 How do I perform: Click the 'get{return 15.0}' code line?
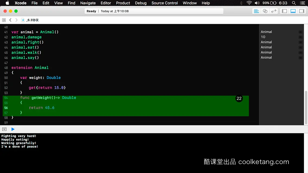point(47,88)
